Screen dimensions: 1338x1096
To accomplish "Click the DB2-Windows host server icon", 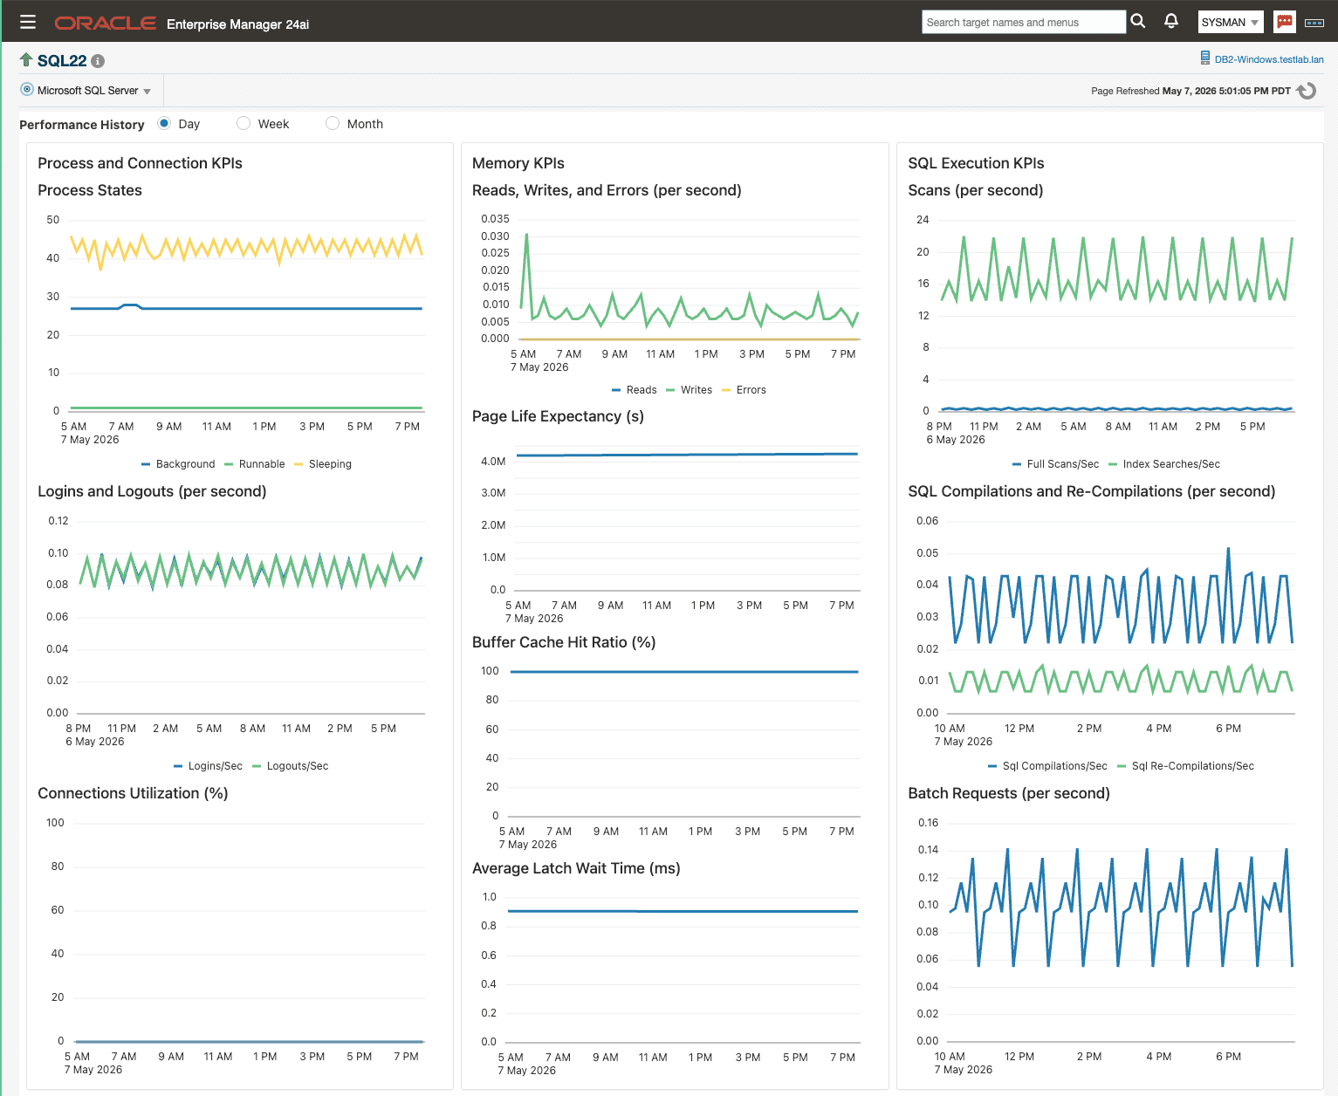I will click(x=1205, y=58).
